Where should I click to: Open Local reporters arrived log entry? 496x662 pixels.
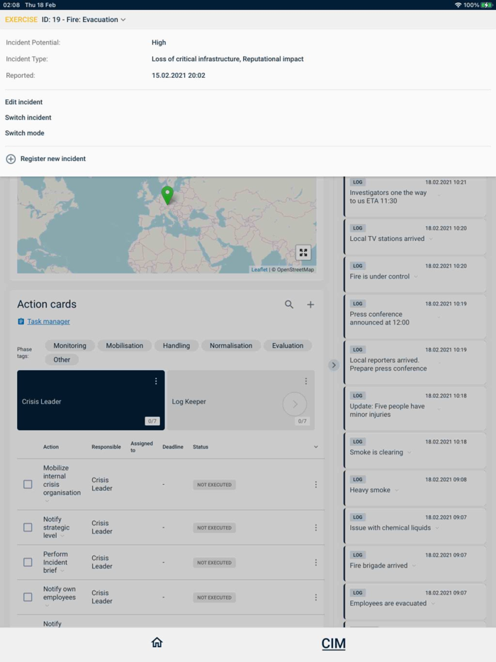pos(415,364)
